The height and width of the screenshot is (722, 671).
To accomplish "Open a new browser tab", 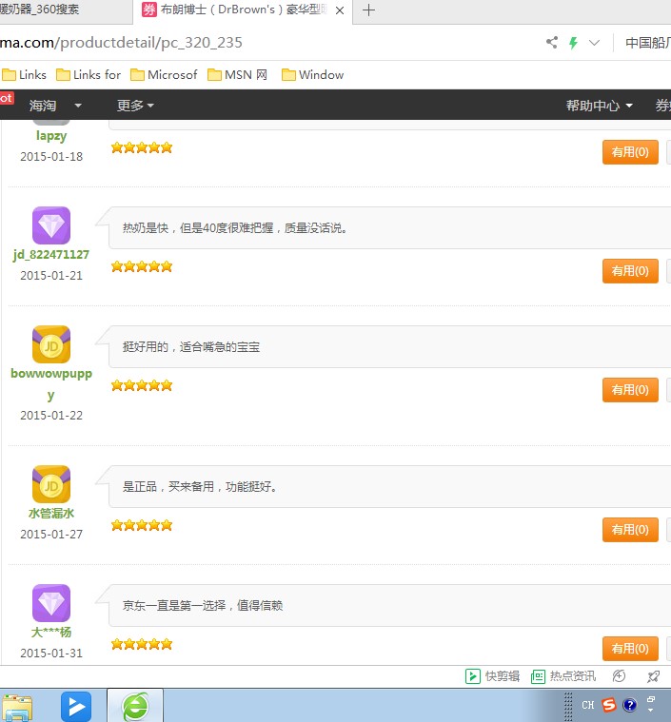I will tap(369, 10).
